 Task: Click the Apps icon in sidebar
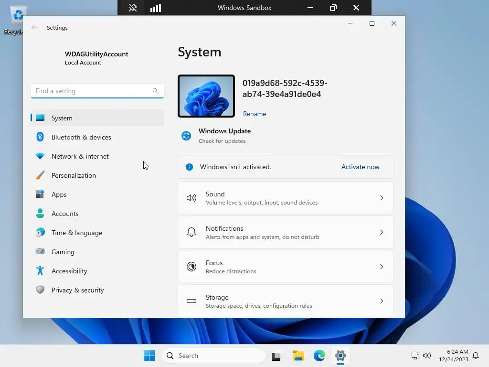40,194
